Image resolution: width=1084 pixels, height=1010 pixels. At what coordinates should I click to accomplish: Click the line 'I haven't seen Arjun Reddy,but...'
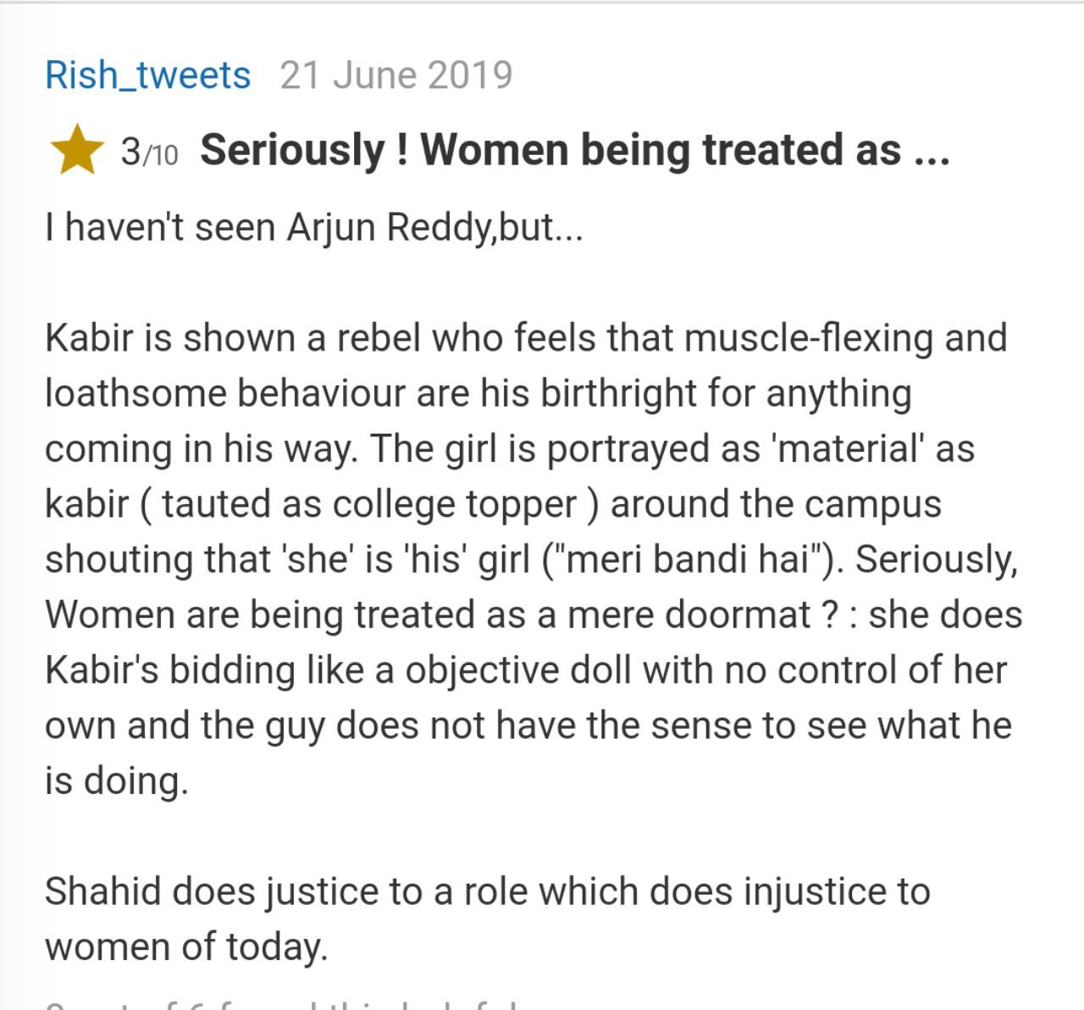click(x=314, y=228)
